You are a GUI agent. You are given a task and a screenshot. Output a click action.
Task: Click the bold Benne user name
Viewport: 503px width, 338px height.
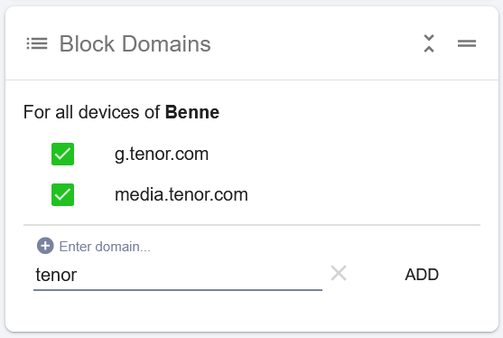pos(192,112)
